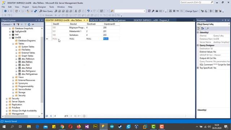The width and height of the screenshot is (231, 130).
Task: Expand the Security node under server
Action: pyautogui.click(x=6, y=99)
